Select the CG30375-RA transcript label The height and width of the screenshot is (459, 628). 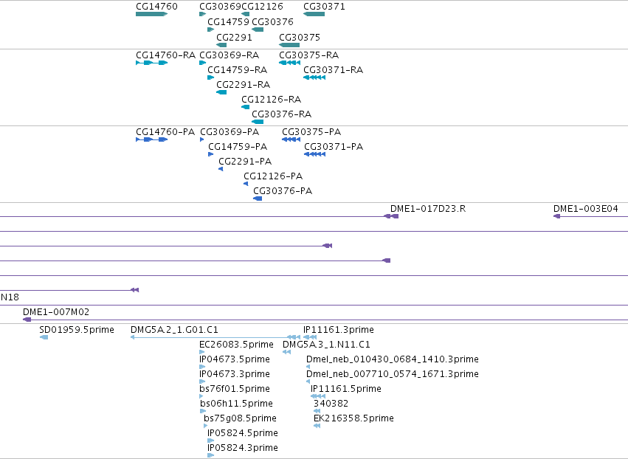[308, 55]
